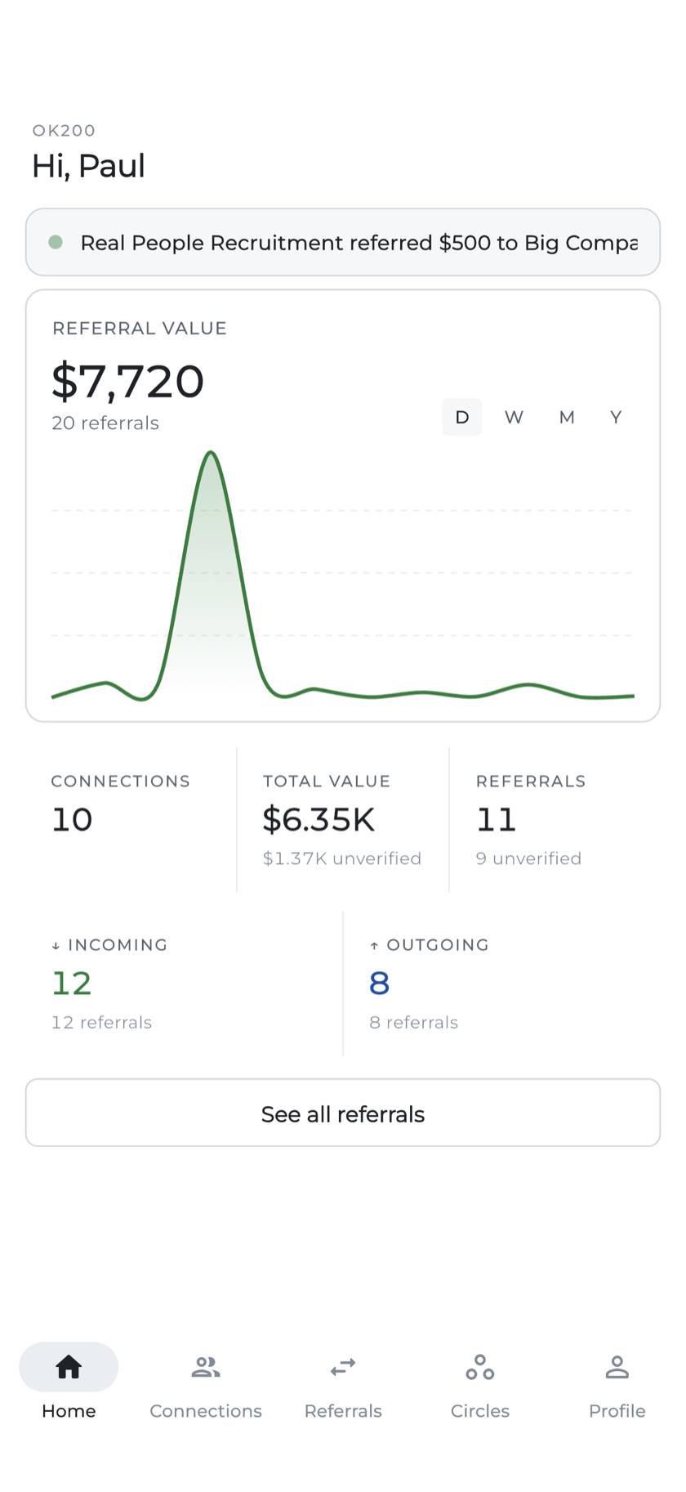The width and height of the screenshot is (686, 1492).
Task: Open Circles via the three-circles icon
Action: pos(480,1366)
